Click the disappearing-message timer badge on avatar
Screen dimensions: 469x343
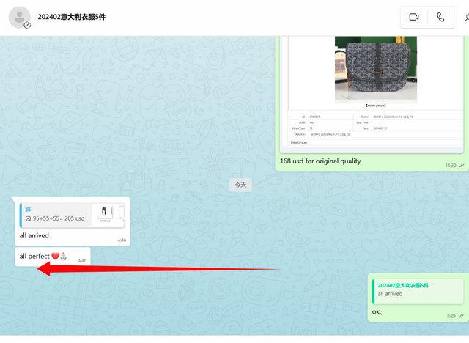[x=27, y=25]
